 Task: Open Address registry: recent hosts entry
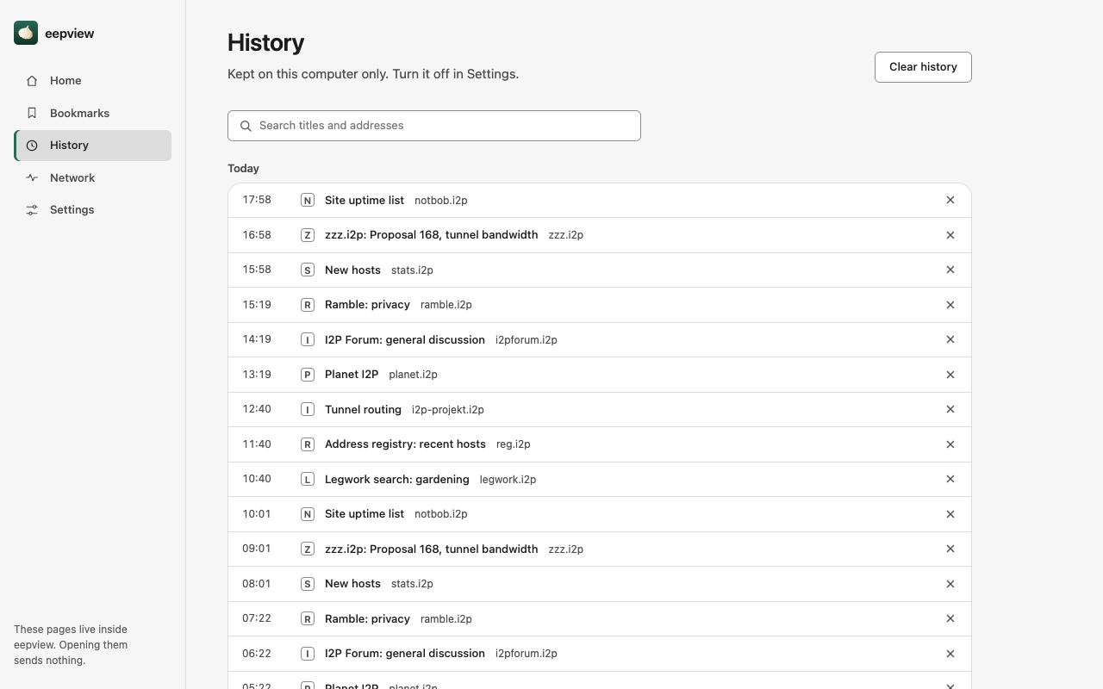coord(405,444)
